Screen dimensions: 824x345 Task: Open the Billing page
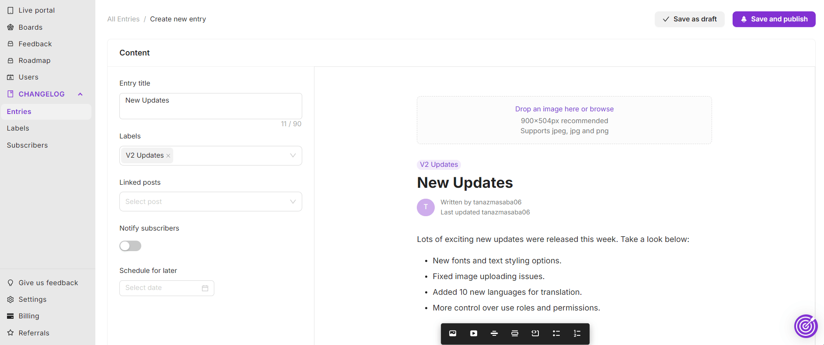(29, 316)
